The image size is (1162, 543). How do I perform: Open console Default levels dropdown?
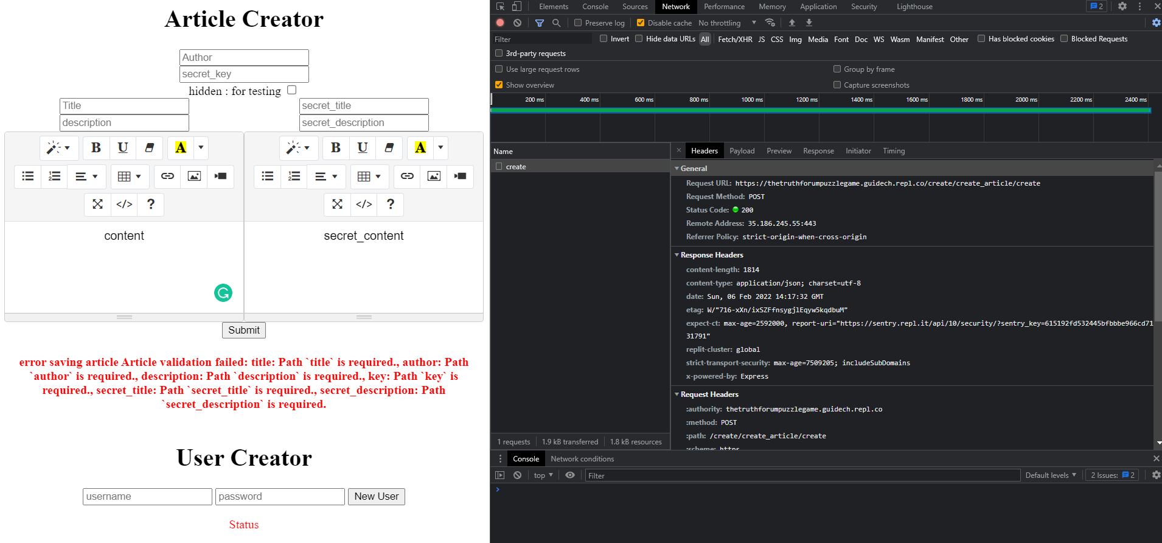(1051, 475)
